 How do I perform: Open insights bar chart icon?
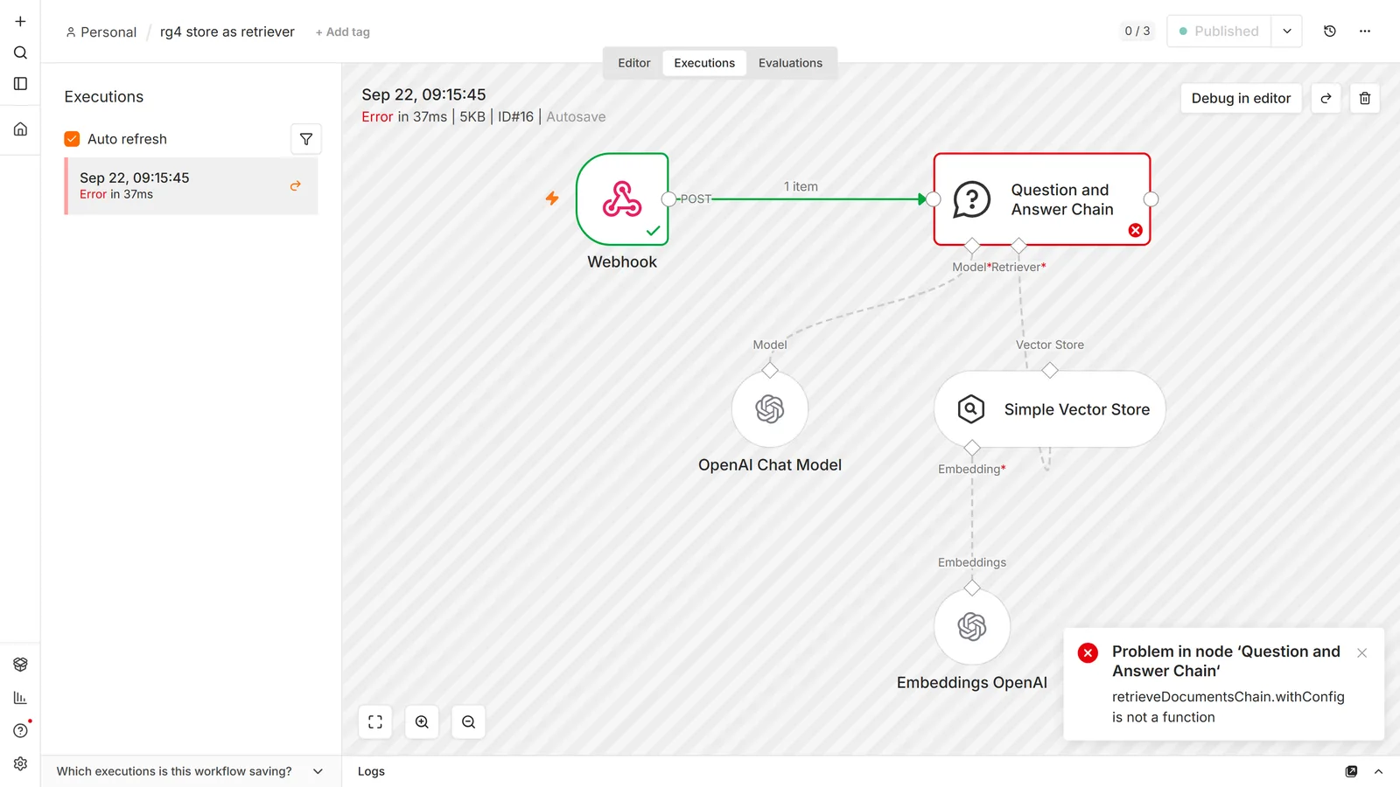click(x=20, y=698)
